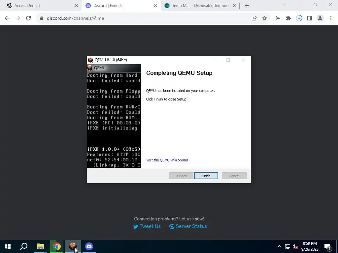The height and width of the screenshot is (253, 338).
Task: Open the Server Status link
Action: (x=188, y=226)
